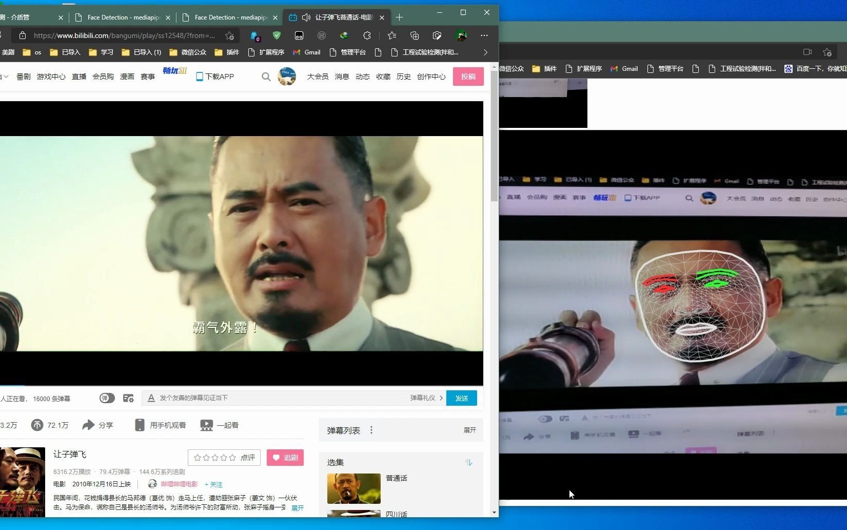Open the green shield extension icon
Image resolution: width=847 pixels, height=530 pixels.
[x=277, y=35]
